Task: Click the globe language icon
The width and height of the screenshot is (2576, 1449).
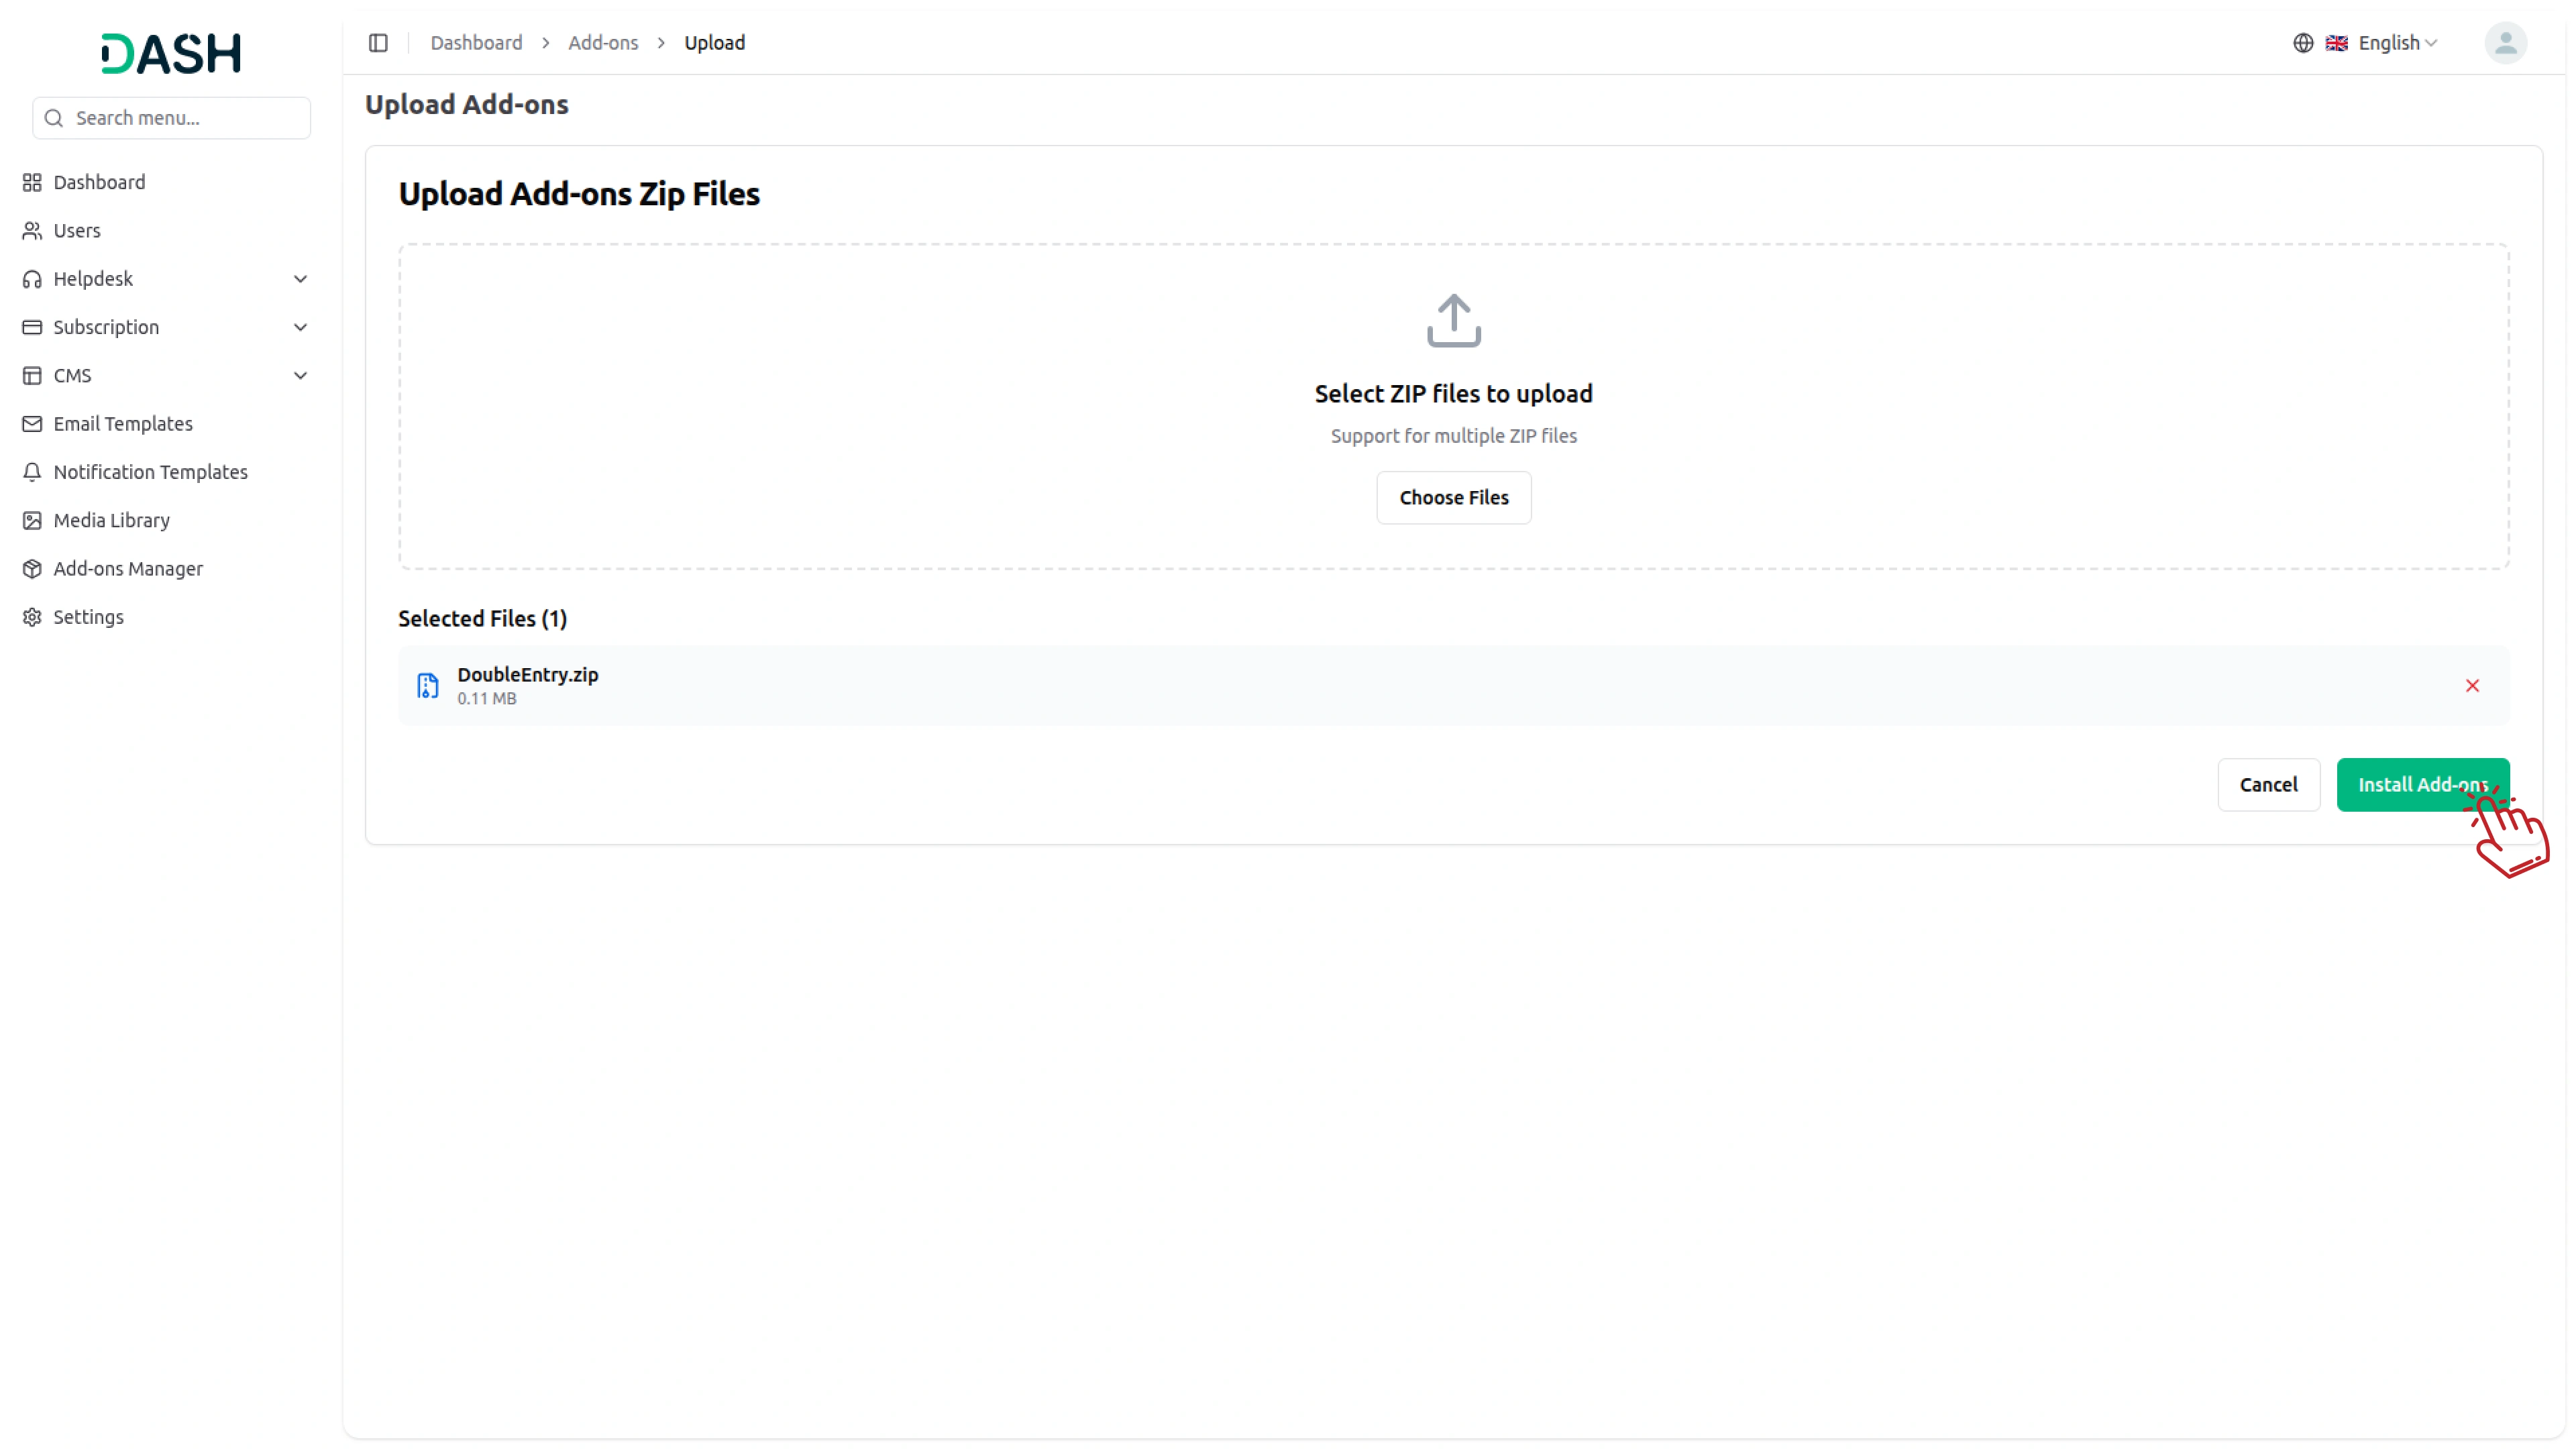Action: 2303,43
